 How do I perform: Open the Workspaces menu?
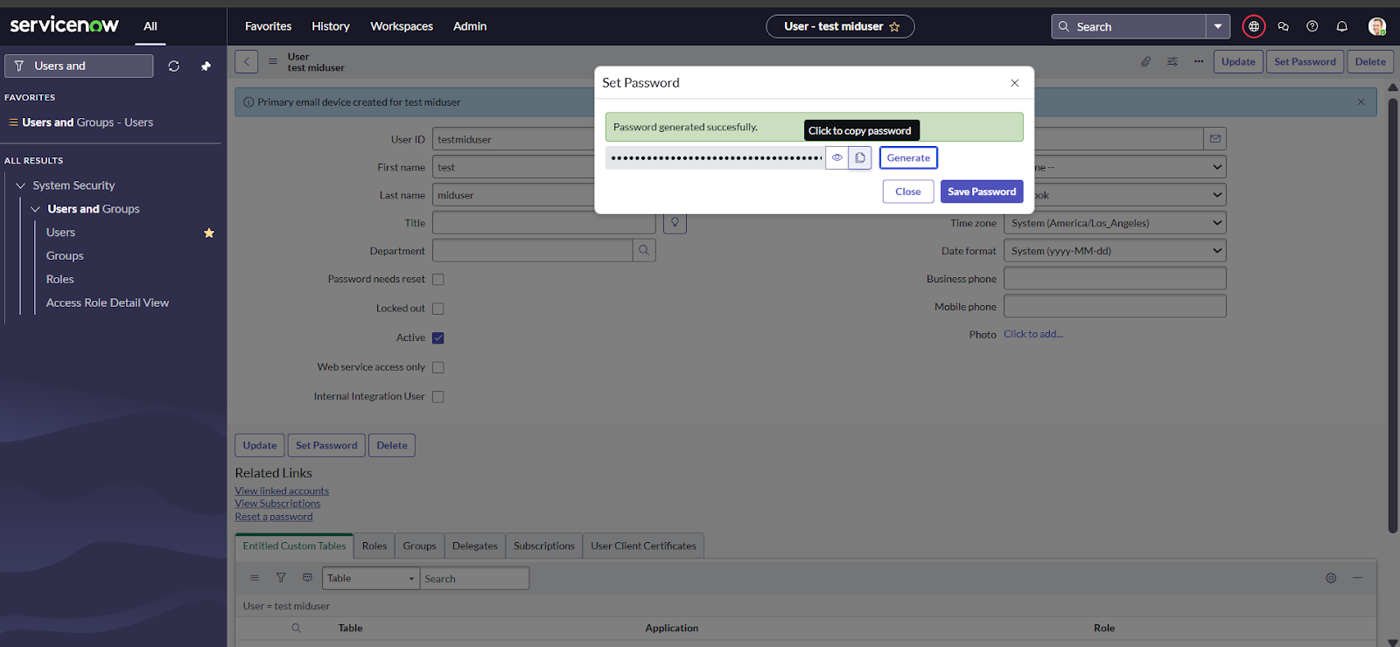point(402,26)
